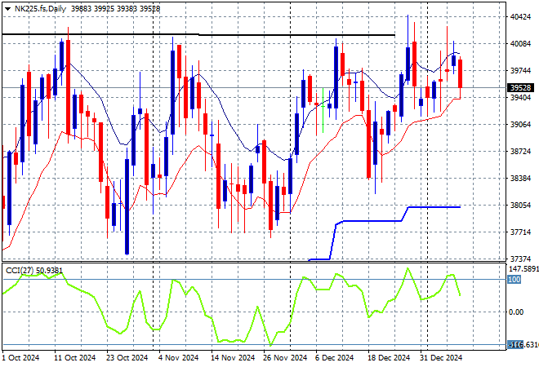The width and height of the screenshot is (539, 367).
Task: Click the CCI(27) 50.9381 indicator label
Action: tap(34, 271)
